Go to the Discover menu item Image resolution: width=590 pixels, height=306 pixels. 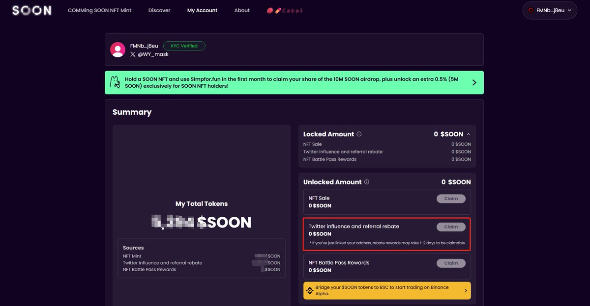tap(159, 10)
